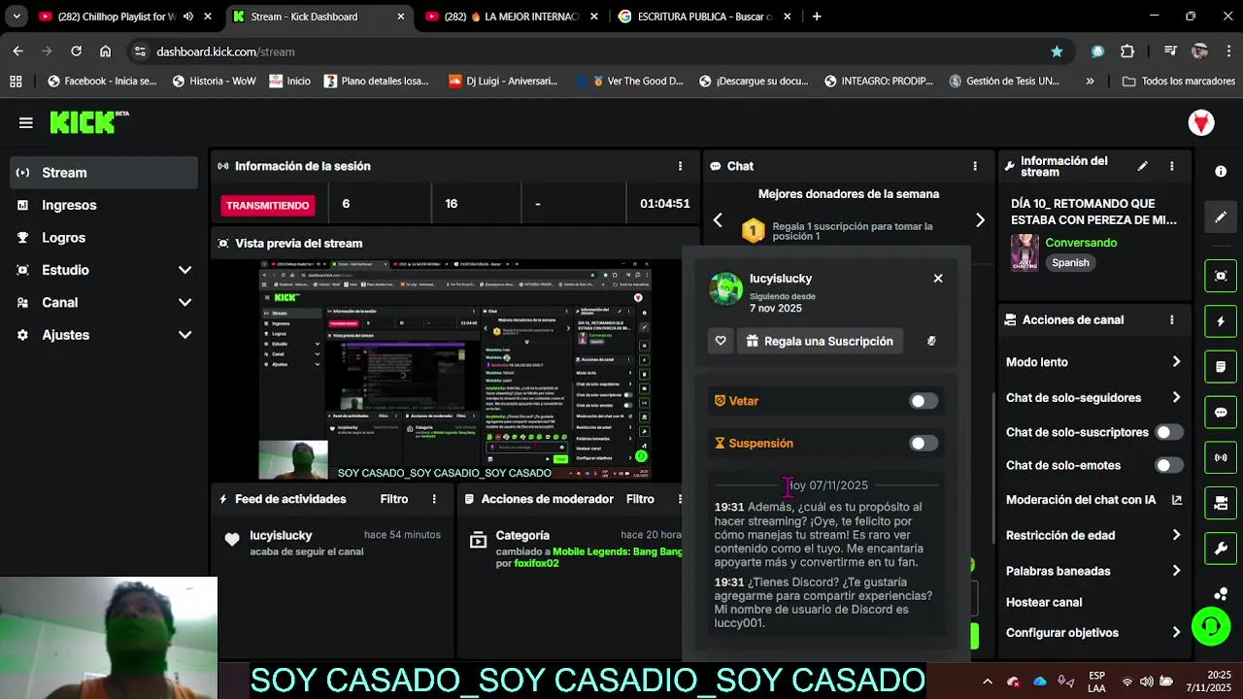Open the green headset support button
Image resolution: width=1243 pixels, height=699 pixels.
coord(1211,626)
